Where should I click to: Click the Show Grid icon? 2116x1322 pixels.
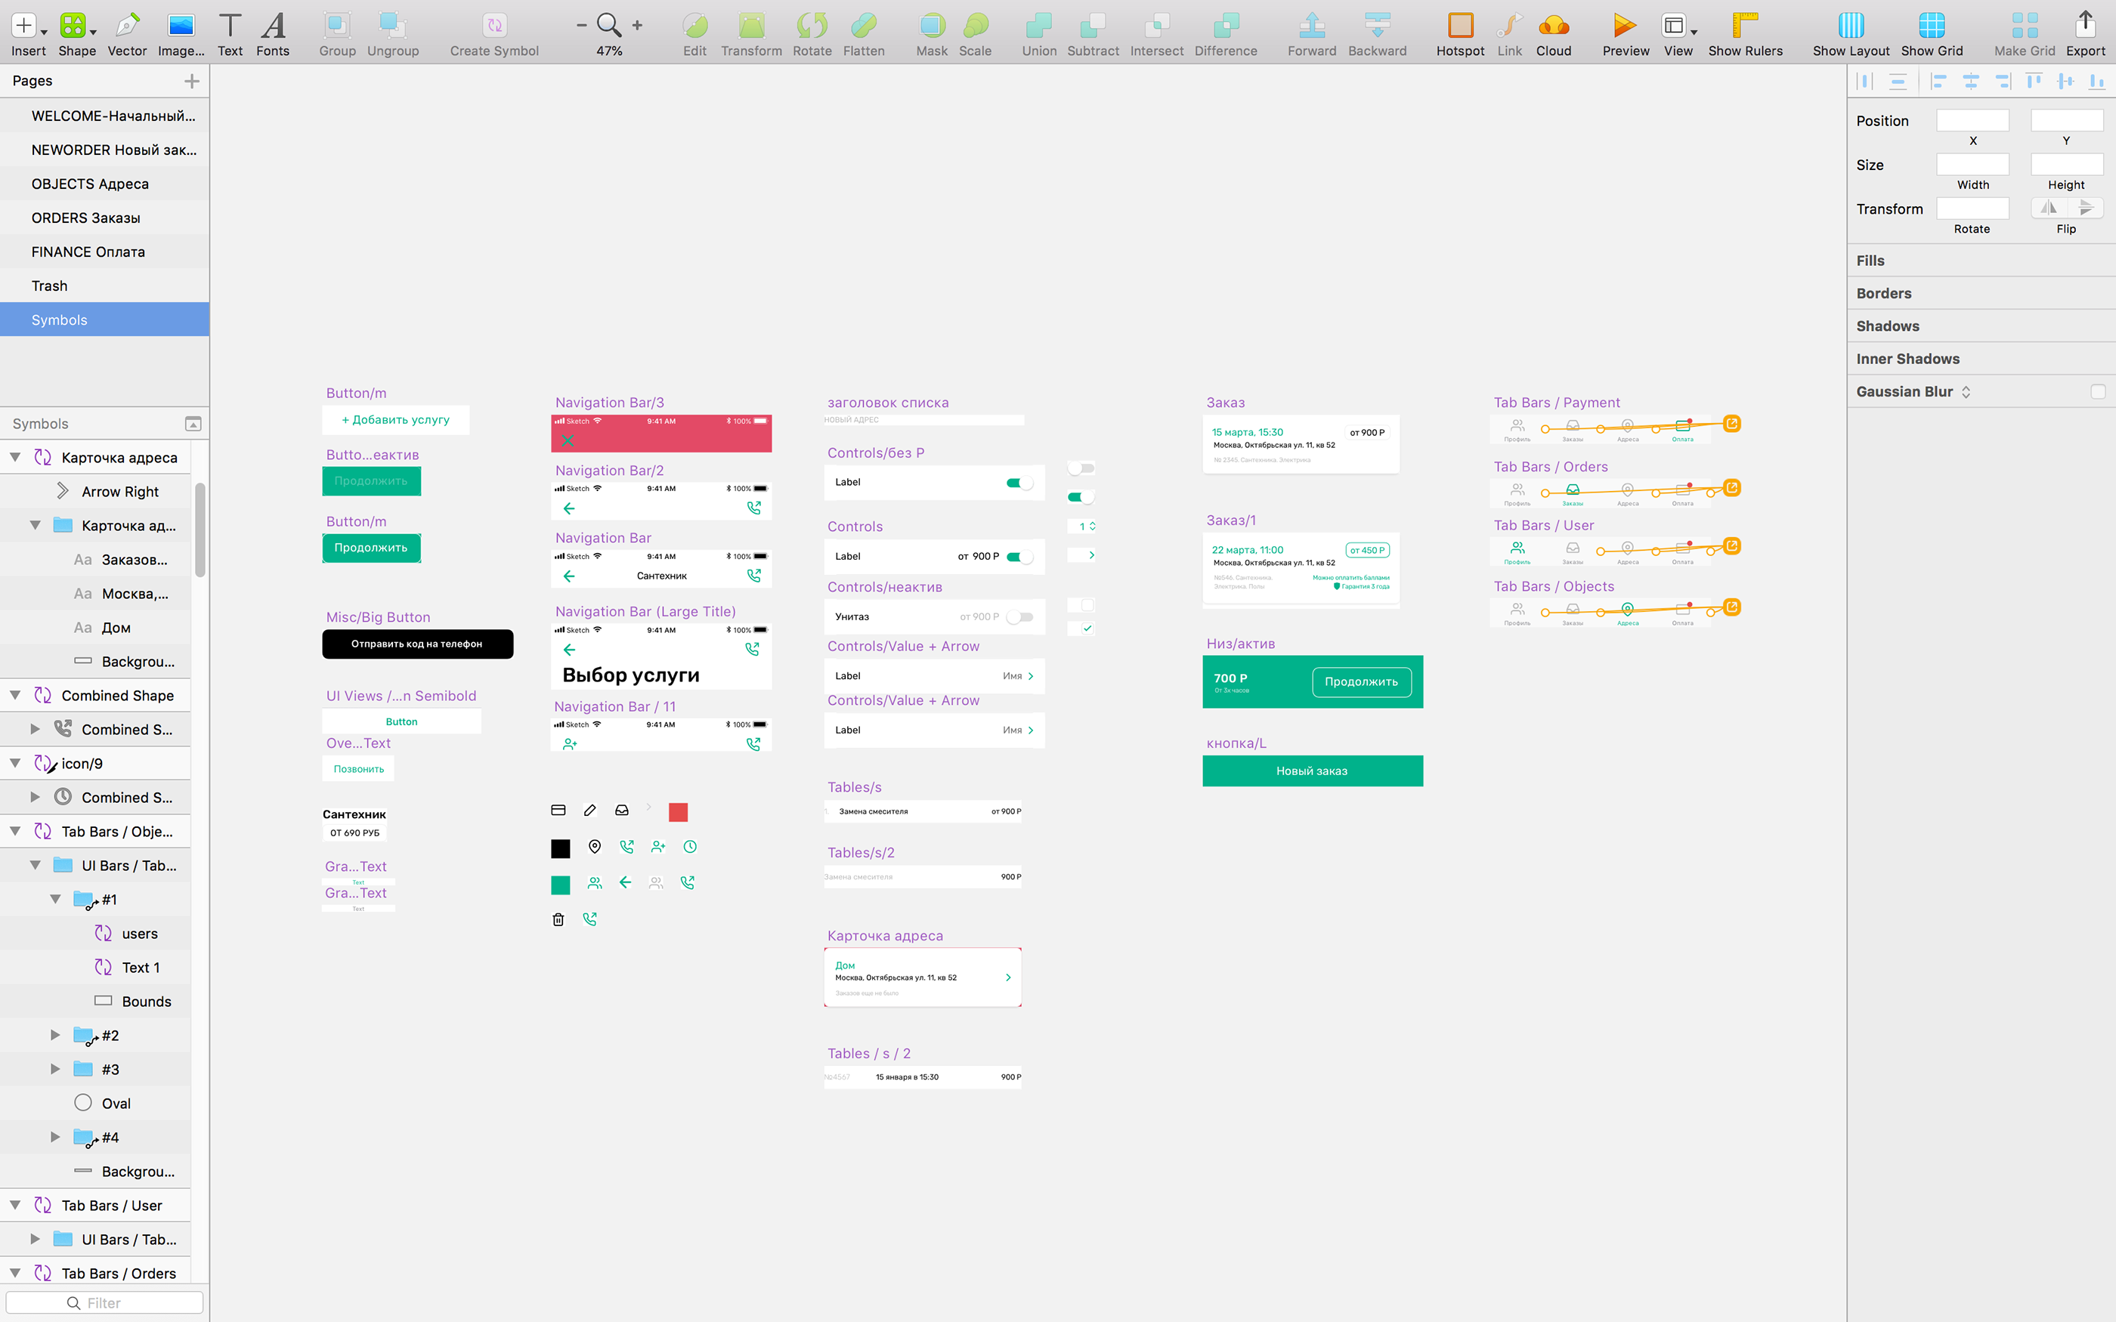click(1931, 26)
